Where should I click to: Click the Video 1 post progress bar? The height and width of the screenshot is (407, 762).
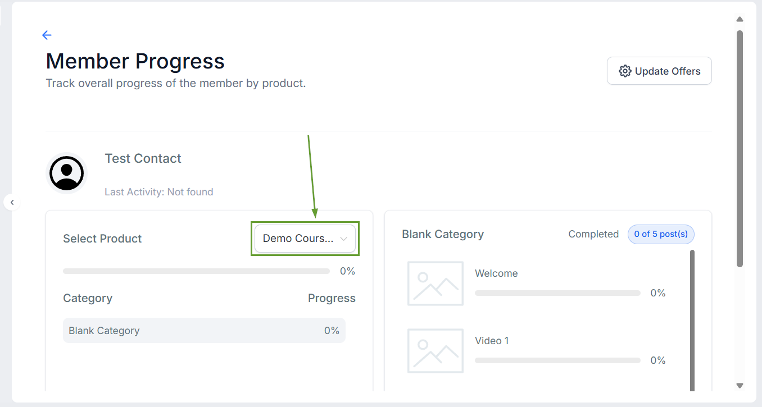557,360
